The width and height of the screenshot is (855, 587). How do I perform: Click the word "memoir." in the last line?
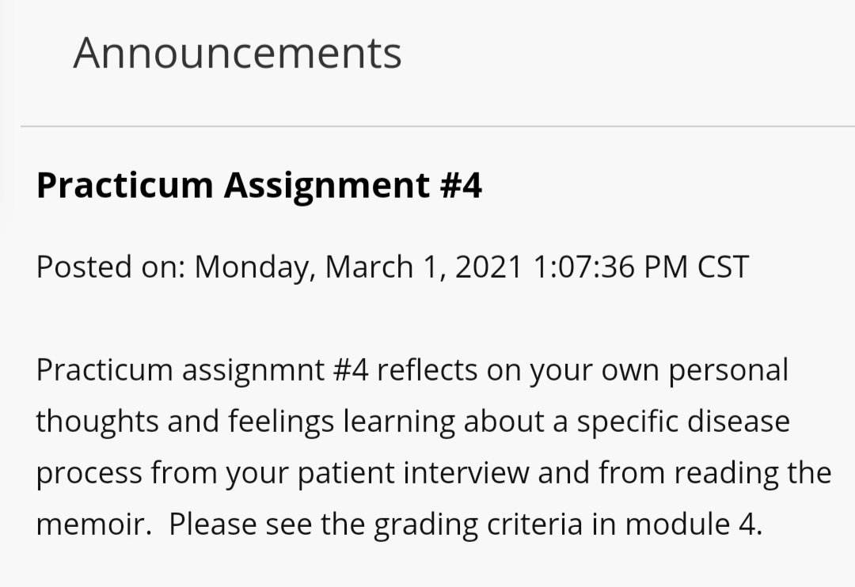click(93, 525)
